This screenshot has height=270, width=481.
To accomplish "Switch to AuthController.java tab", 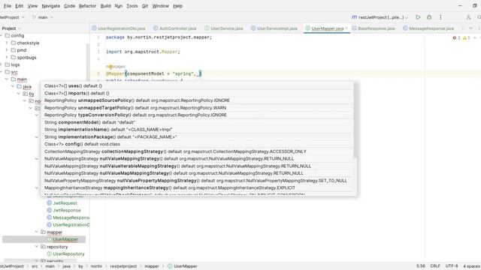I will click(x=174, y=28).
